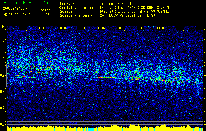Click the date 25.05.06 13:10
The width and height of the screenshot is (206, 131).
[x=17, y=15]
